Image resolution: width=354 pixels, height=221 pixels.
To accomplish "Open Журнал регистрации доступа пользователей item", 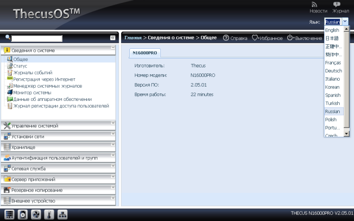I will [61, 106].
